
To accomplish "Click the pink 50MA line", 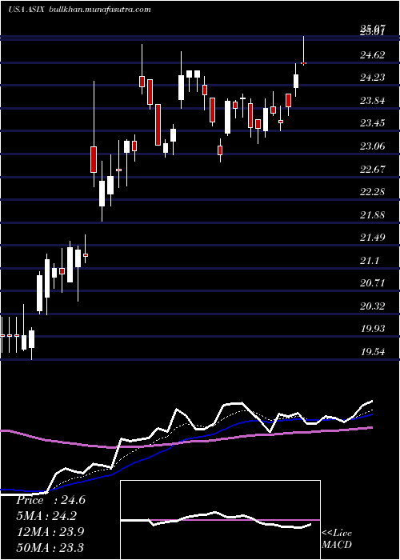I will [x=186, y=442].
